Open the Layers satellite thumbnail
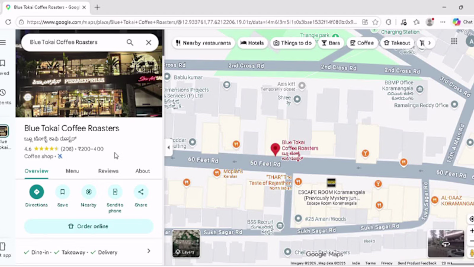This screenshot has height=267, width=474. pyautogui.click(x=186, y=243)
